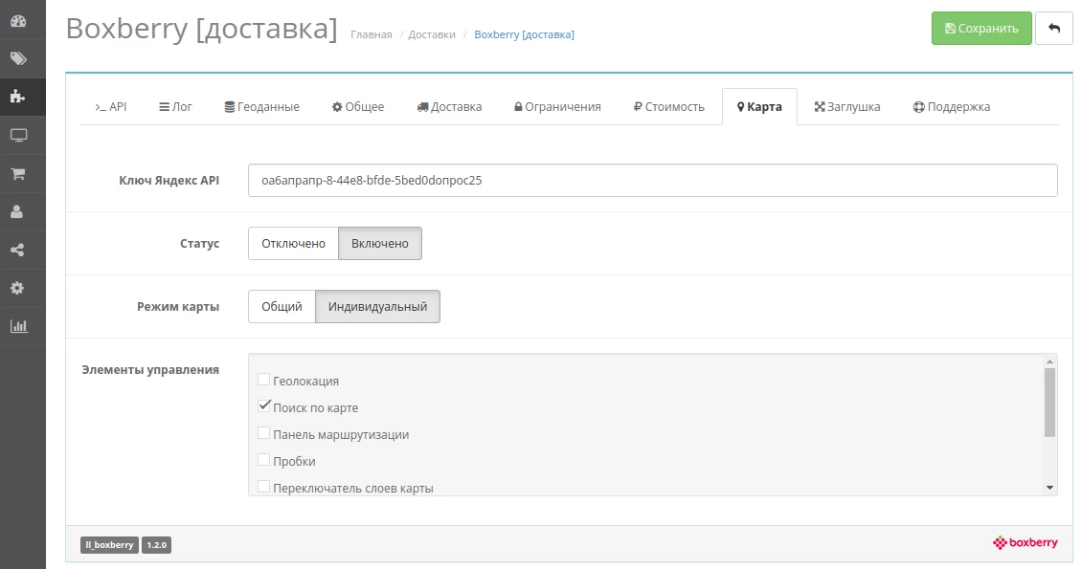Open the Доставка tab
The height and width of the screenshot is (569, 1082).
449,107
